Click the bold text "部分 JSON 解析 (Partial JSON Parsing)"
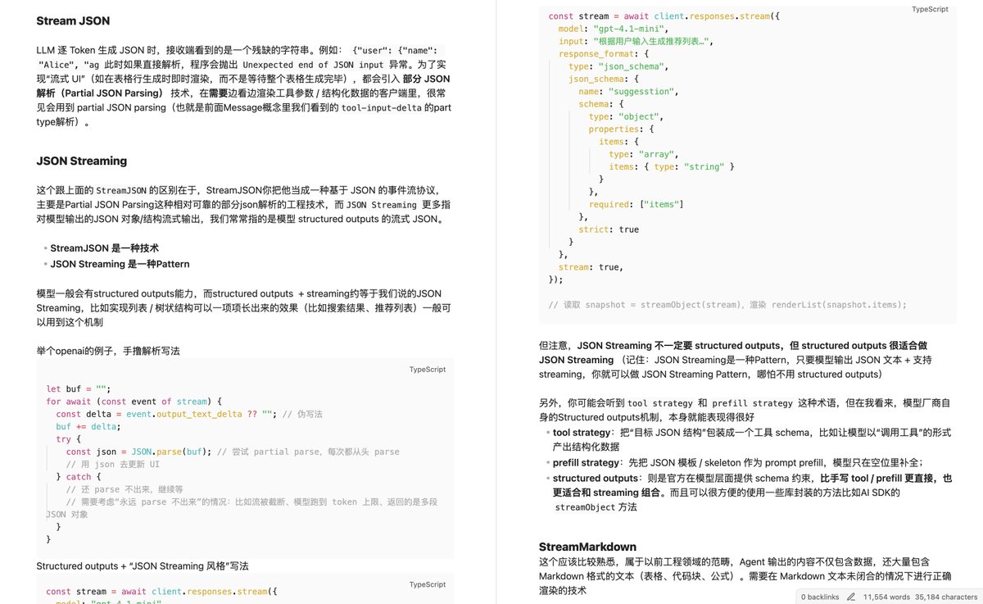 pos(243,86)
